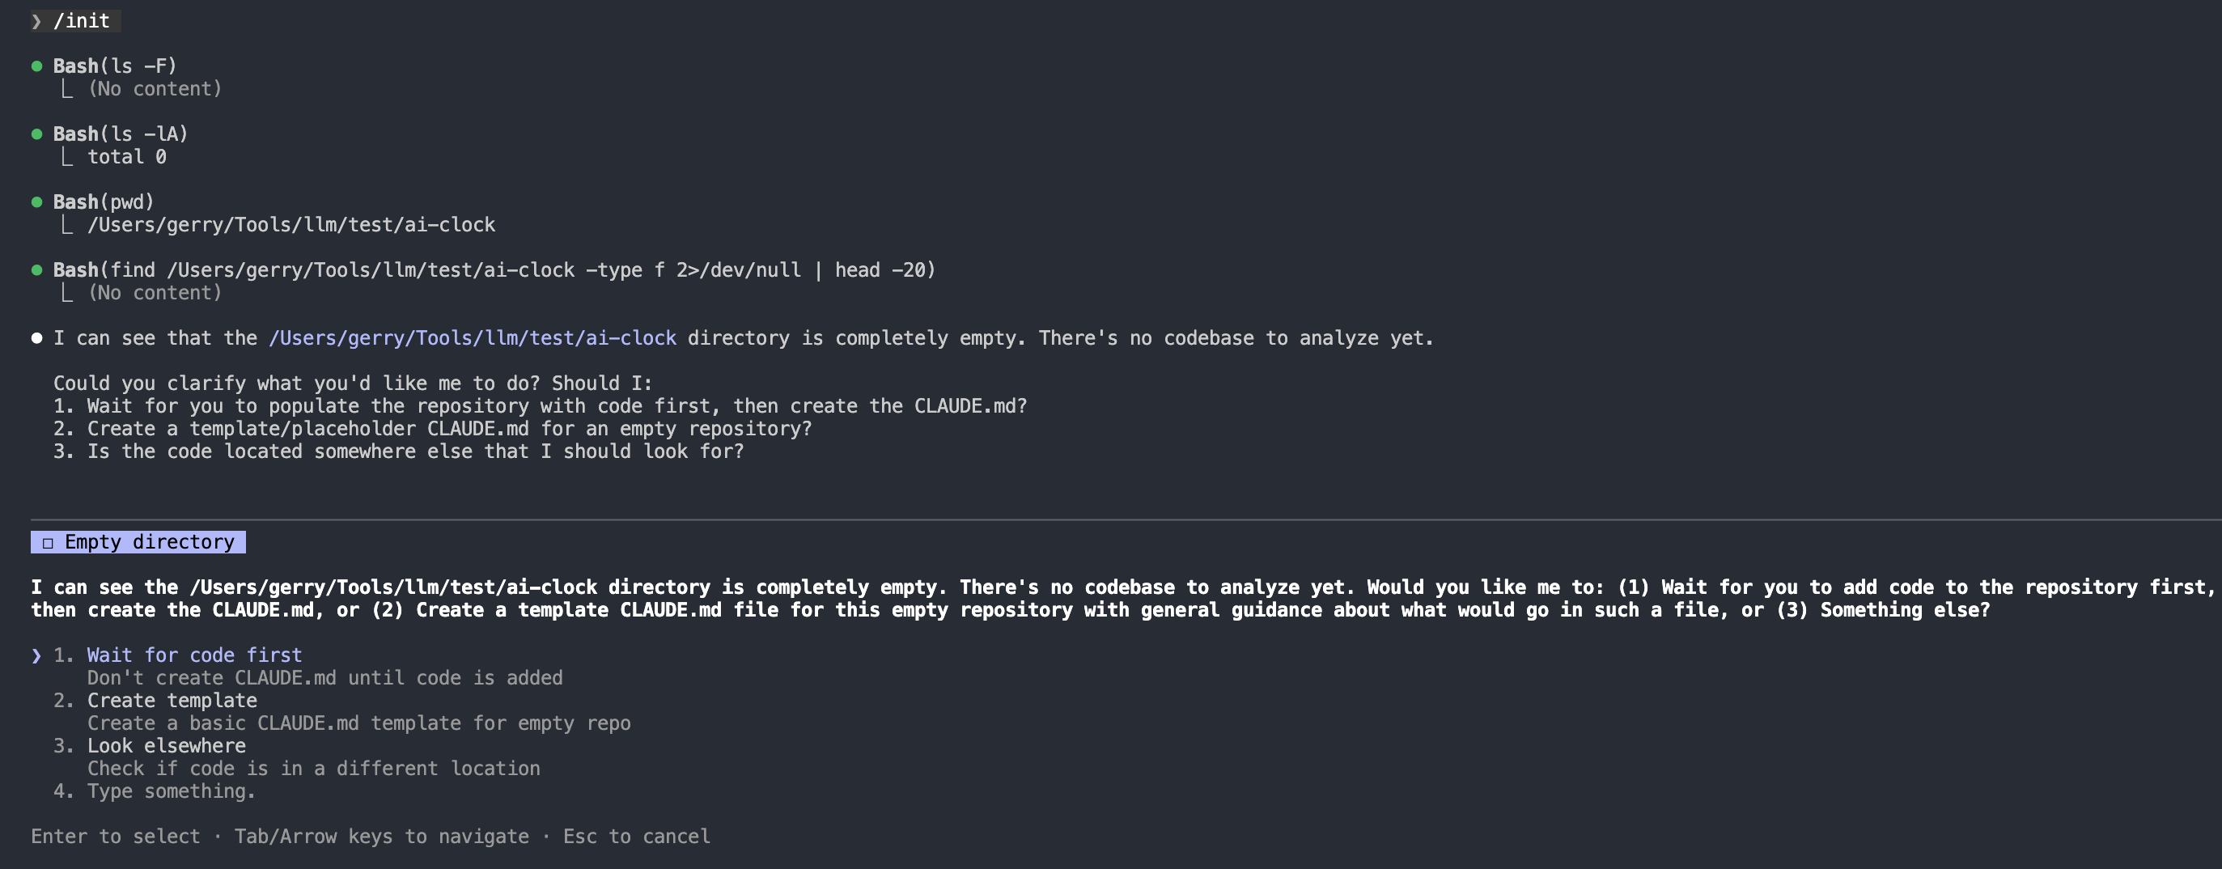Click the green dot beside the Bash(find) command
This screenshot has height=869, width=2222.
(37, 271)
